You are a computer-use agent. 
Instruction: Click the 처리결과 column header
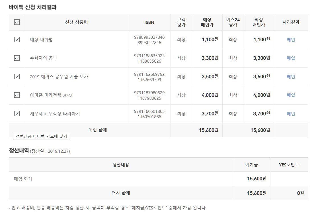click(291, 22)
